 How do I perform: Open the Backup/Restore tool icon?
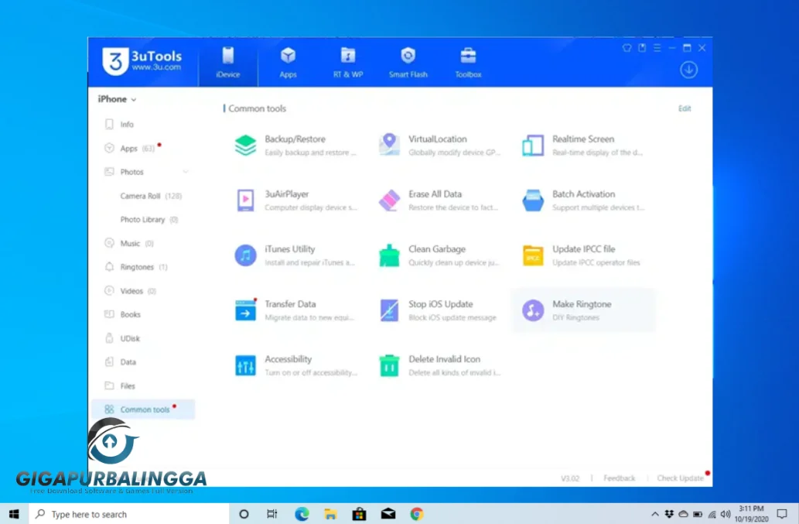click(x=245, y=146)
